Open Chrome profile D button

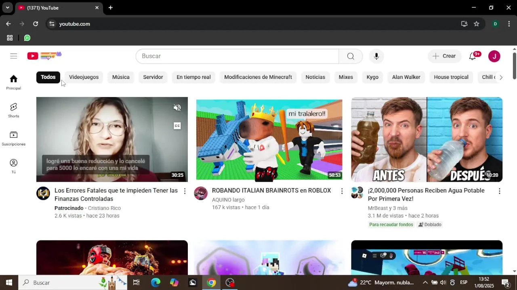495,24
